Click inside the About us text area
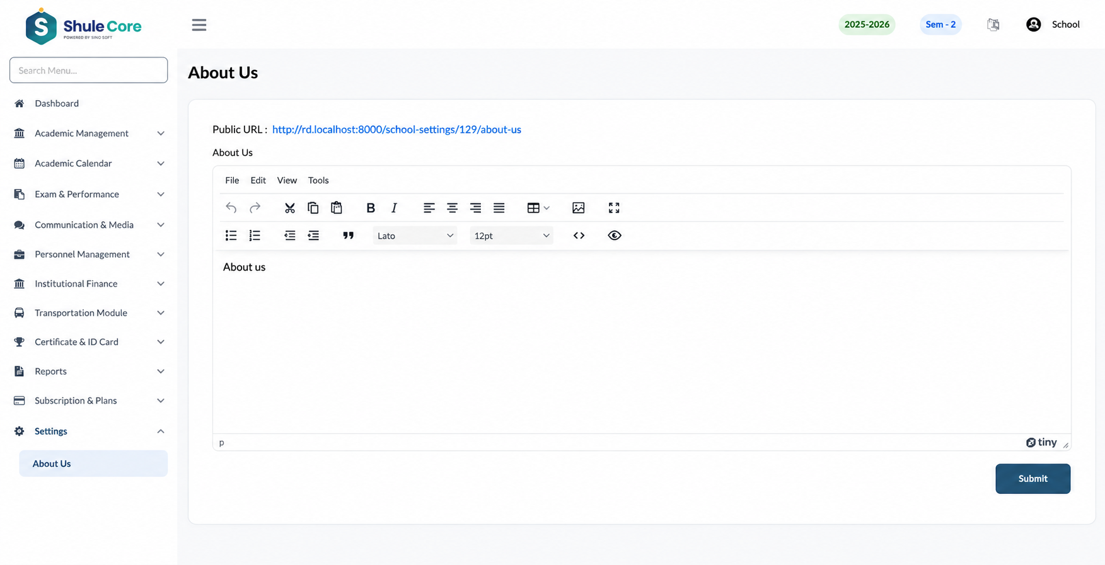 (642, 342)
